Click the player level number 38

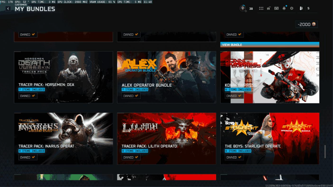point(251,9)
